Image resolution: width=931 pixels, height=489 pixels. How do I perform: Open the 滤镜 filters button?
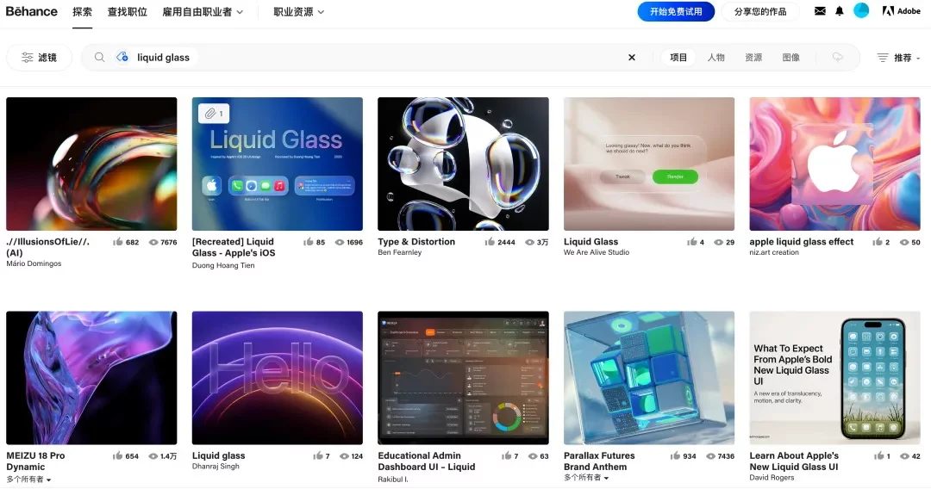point(39,58)
